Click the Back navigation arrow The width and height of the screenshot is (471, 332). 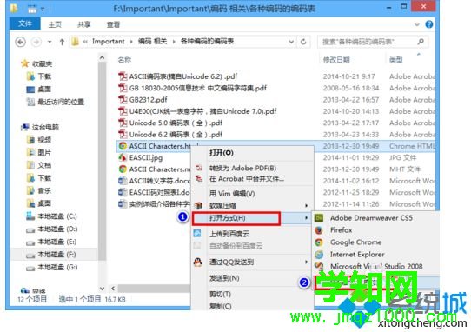pos(20,42)
